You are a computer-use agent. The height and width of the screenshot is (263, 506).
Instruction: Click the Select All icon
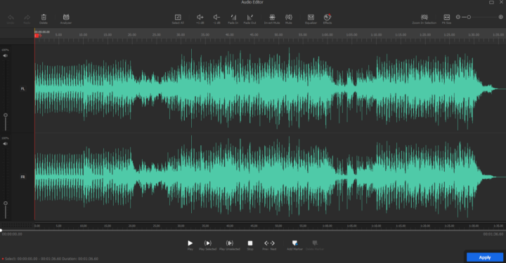pyautogui.click(x=178, y=17)
